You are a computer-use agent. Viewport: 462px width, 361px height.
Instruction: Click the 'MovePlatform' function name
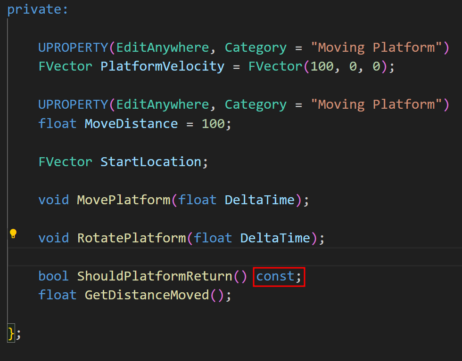(124, 200)
